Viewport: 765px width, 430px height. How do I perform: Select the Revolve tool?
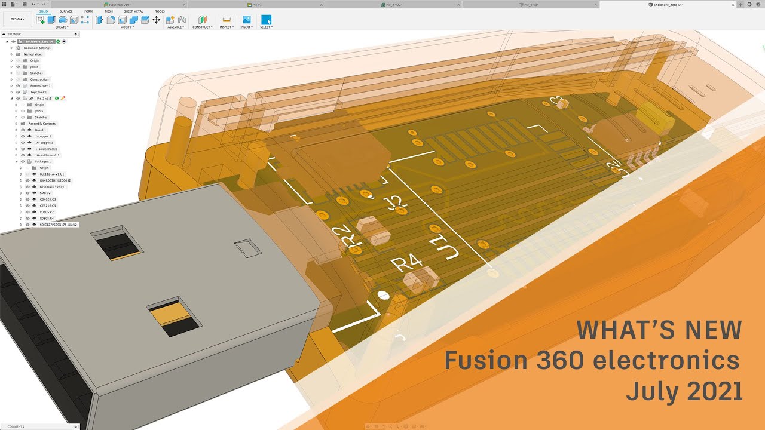(x=62, y=20)
